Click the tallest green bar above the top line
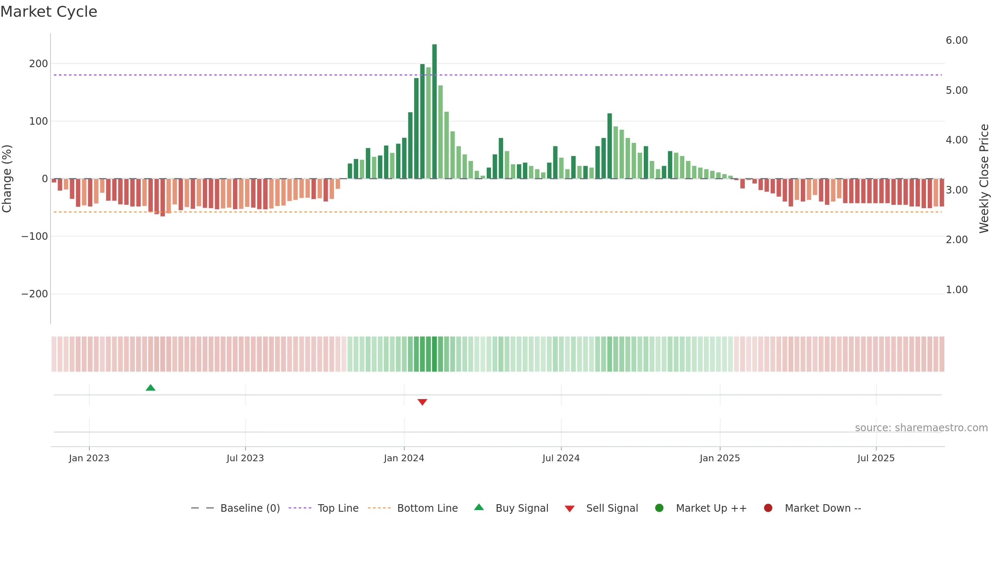1002x563 pixels. [x=435, y=111]
